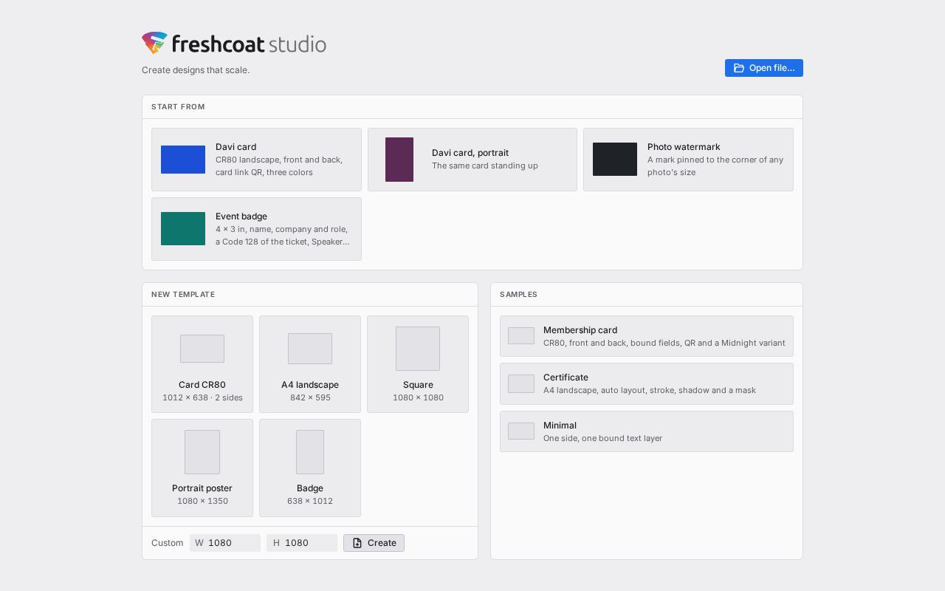Click the "START FROM" section header

pyautogui.click(x=178, y=106)
